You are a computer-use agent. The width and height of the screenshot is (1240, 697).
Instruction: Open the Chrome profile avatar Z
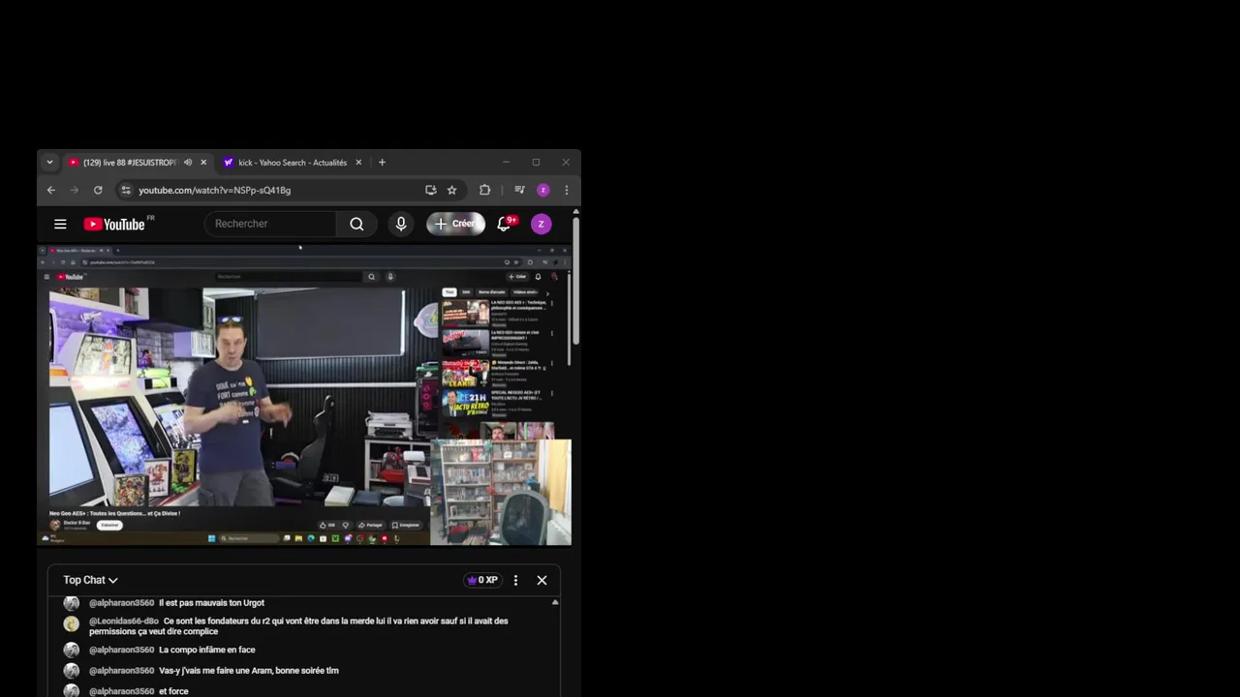(543, 191)
